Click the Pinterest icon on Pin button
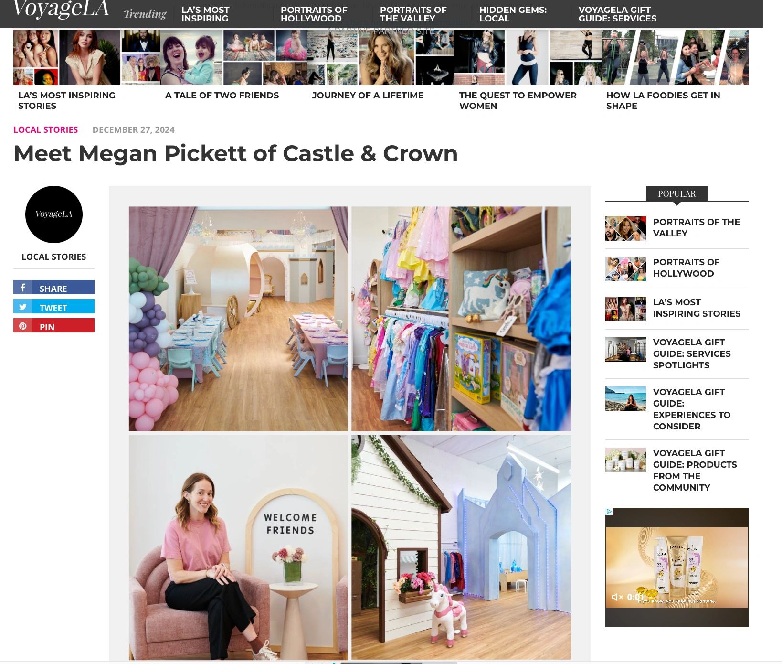This screenshot has width=782, height=664. [x=22, y=326]
